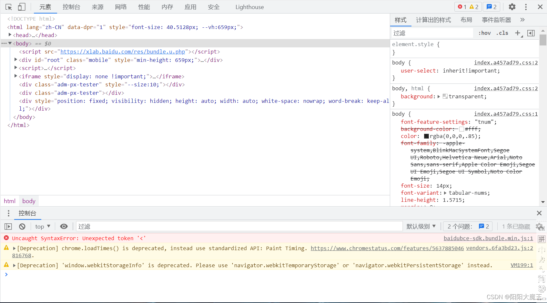Screen dimensions: 547x303
Task: Expand the chrome.loadTimes deprecation message
Action: tap(14, 248)
